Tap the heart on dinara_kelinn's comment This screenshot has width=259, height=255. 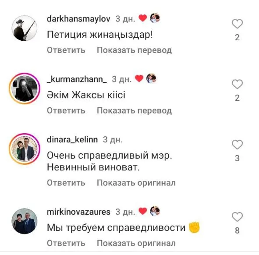tap(237, 145)
